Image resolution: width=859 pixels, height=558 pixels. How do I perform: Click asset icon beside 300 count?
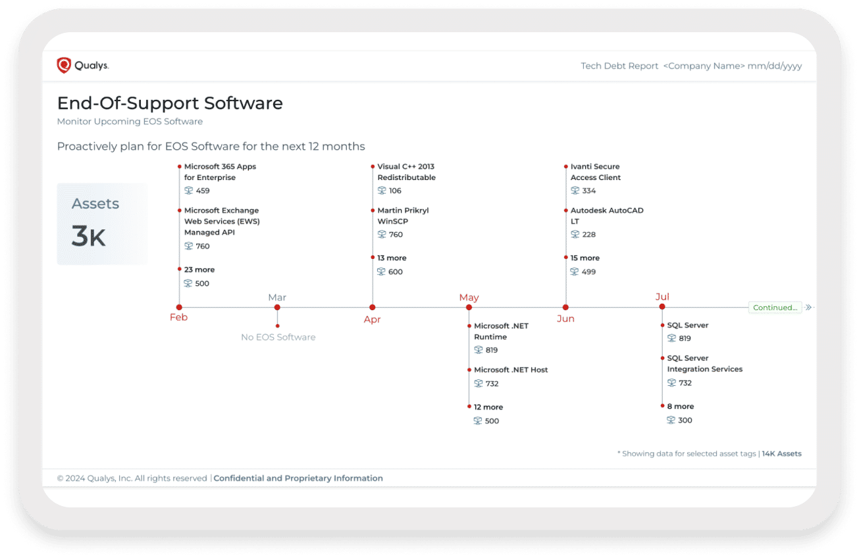click(x=671, y=420)
